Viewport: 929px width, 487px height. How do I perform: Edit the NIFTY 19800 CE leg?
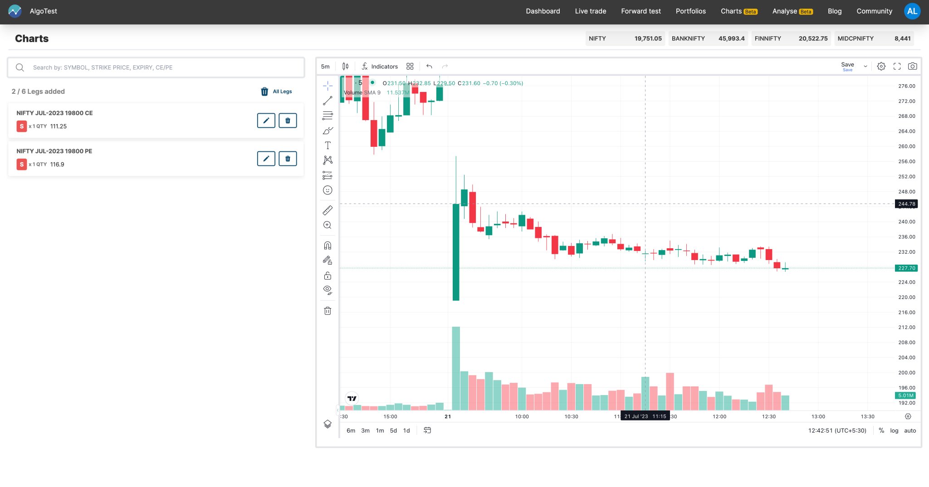pos(266,121)
